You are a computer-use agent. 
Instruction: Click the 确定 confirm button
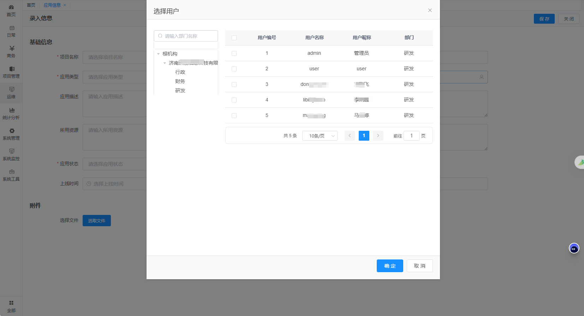tap(389, 266)
